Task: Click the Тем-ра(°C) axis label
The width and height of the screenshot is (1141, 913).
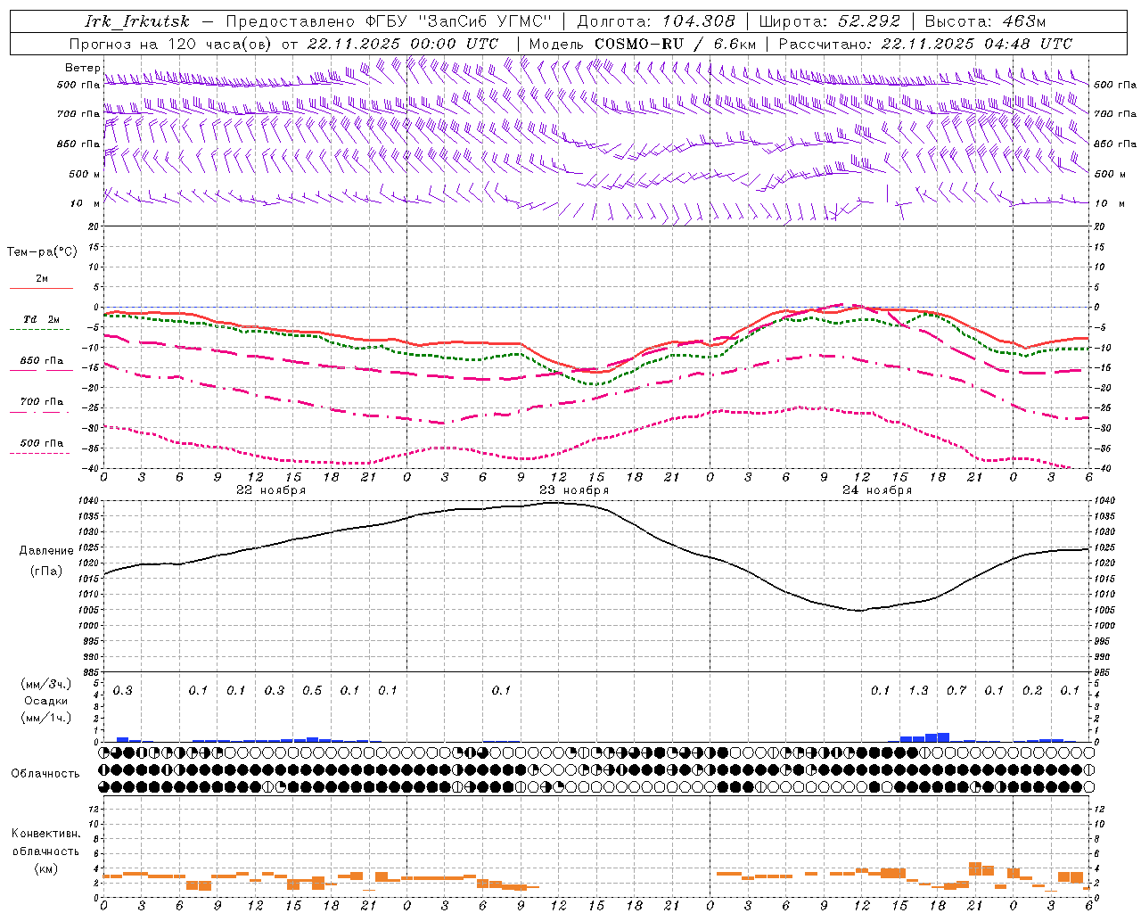Action: (42, 252)
